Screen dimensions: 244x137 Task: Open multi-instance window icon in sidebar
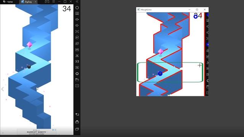pyautogui.click(x=77, y=43)
